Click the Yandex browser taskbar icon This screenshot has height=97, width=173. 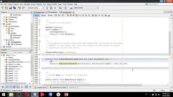coord(58,95)
